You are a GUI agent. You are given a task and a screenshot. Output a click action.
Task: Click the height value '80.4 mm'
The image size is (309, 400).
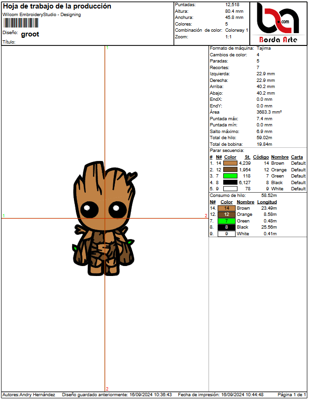click(x=234, y=11)
